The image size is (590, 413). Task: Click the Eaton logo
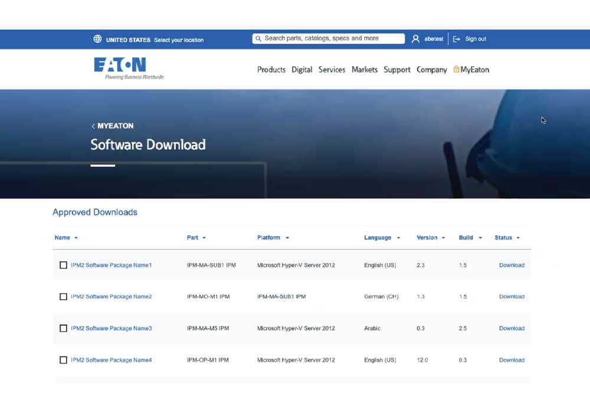pyautogui.click(x=128, y=68)
